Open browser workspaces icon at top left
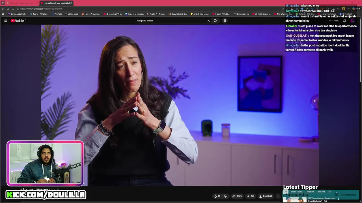The image size is (362, 203). pos(3,3)
